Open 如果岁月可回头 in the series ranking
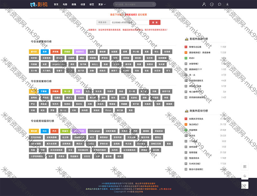Screen dimensions: 257x196 pyautogui.click(x=196, y=119)
